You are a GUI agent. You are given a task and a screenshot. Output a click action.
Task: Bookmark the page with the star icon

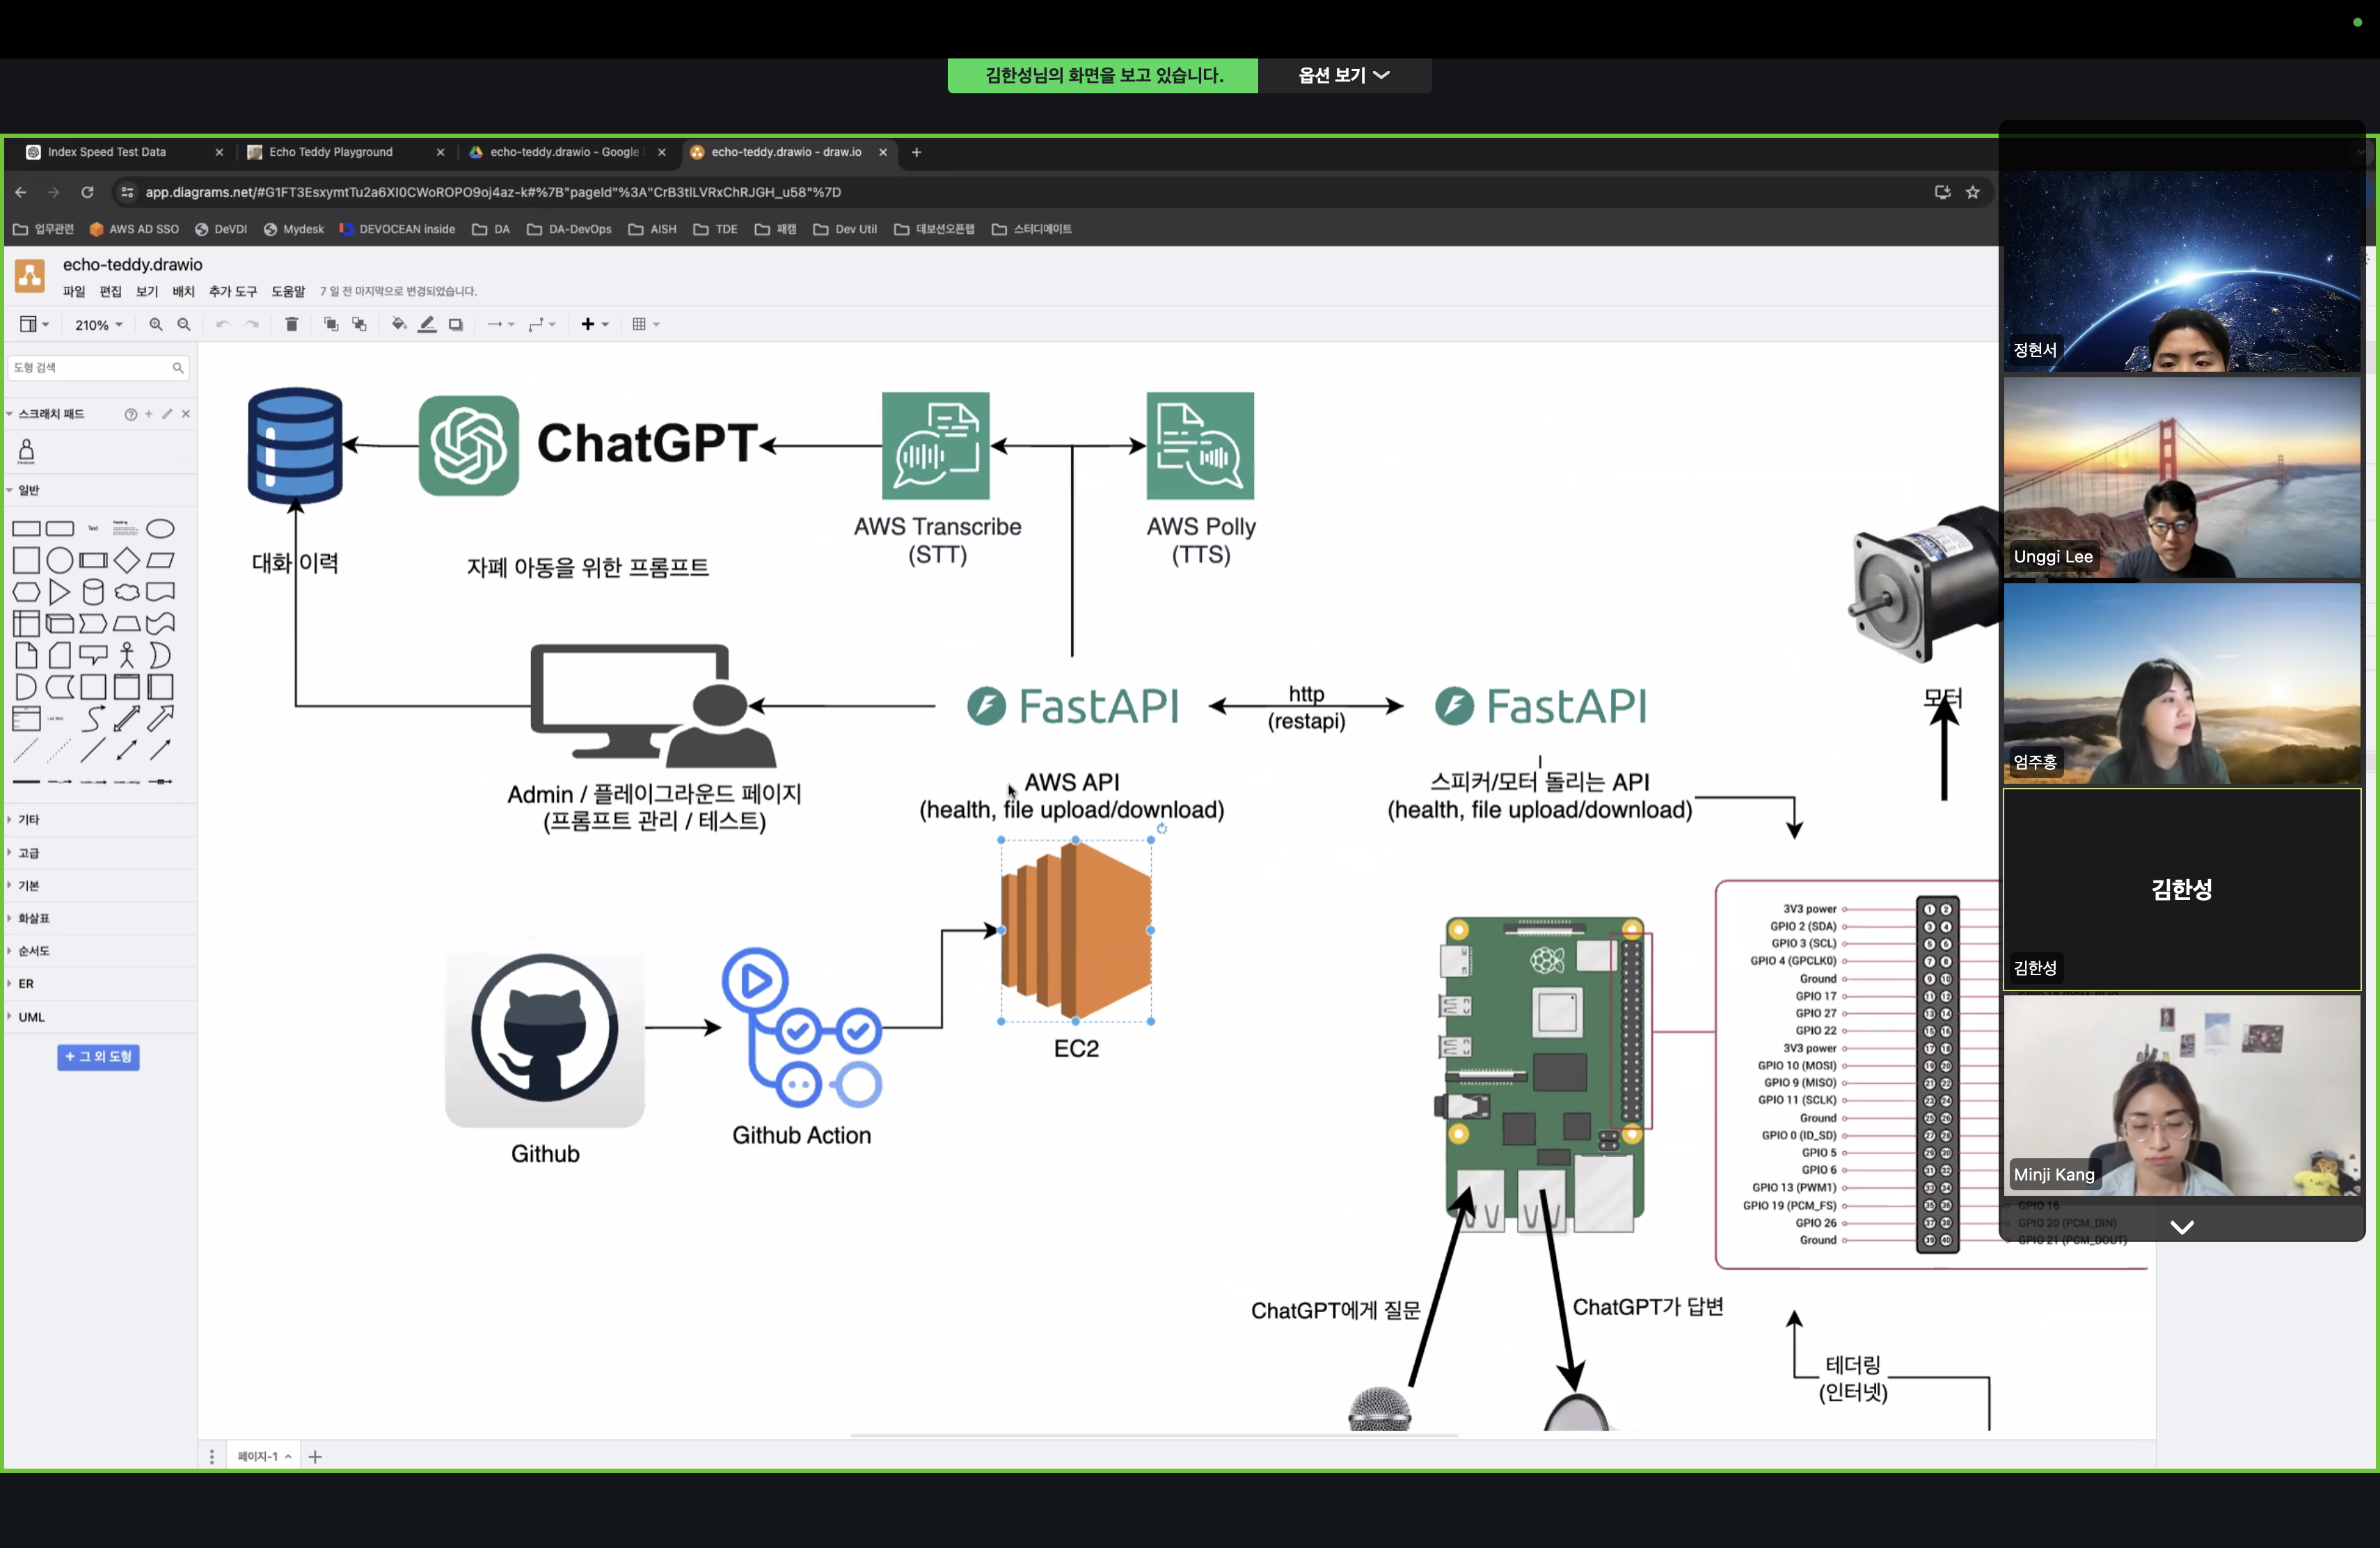point(1972,192)
